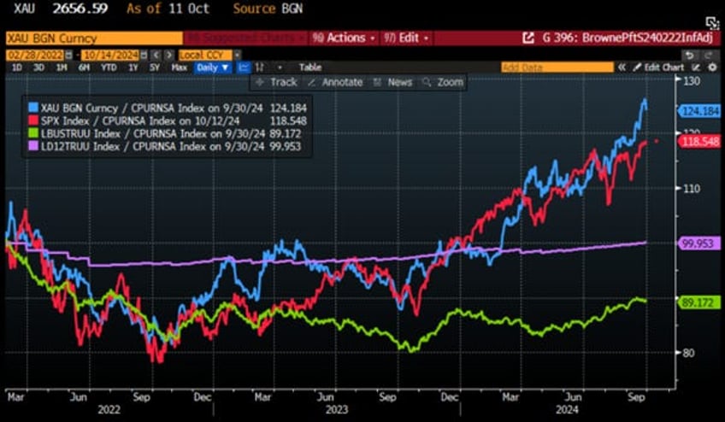This screenshot has height=422, width=725.
Task: Open the Edit menu
Action: coord(406,38)
